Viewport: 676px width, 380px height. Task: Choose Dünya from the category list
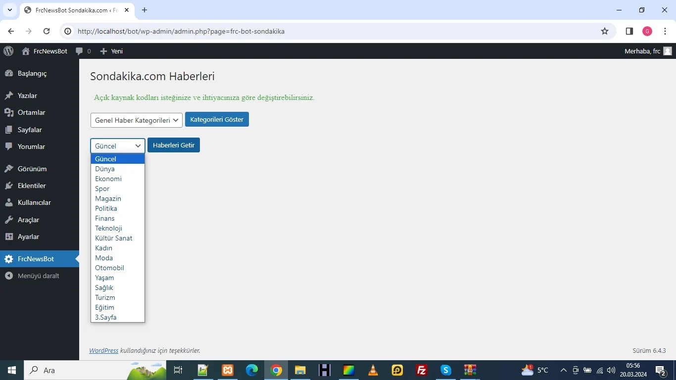[118, 169]
